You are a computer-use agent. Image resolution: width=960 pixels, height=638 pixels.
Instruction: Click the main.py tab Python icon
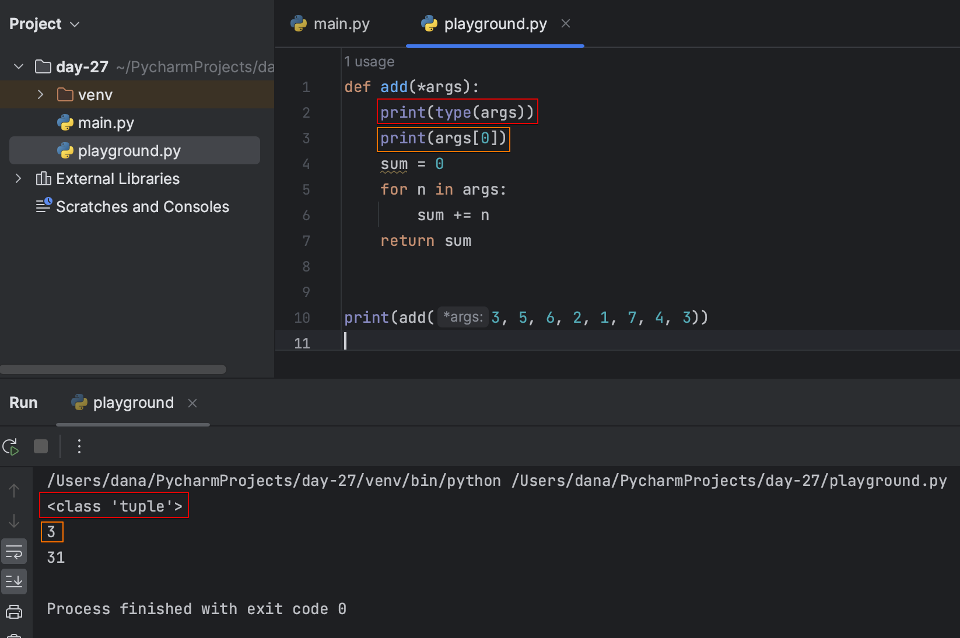[x=299, y=24]
